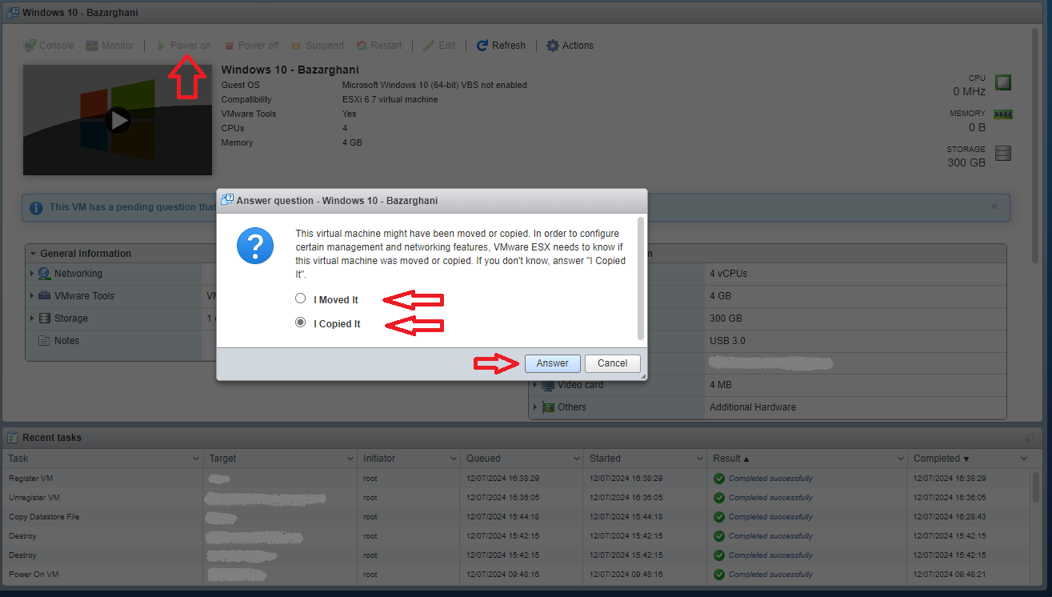Click the 0 MHz CPU usage value
The width and height of the screenshot is (1052, 597).
point(970,91)
